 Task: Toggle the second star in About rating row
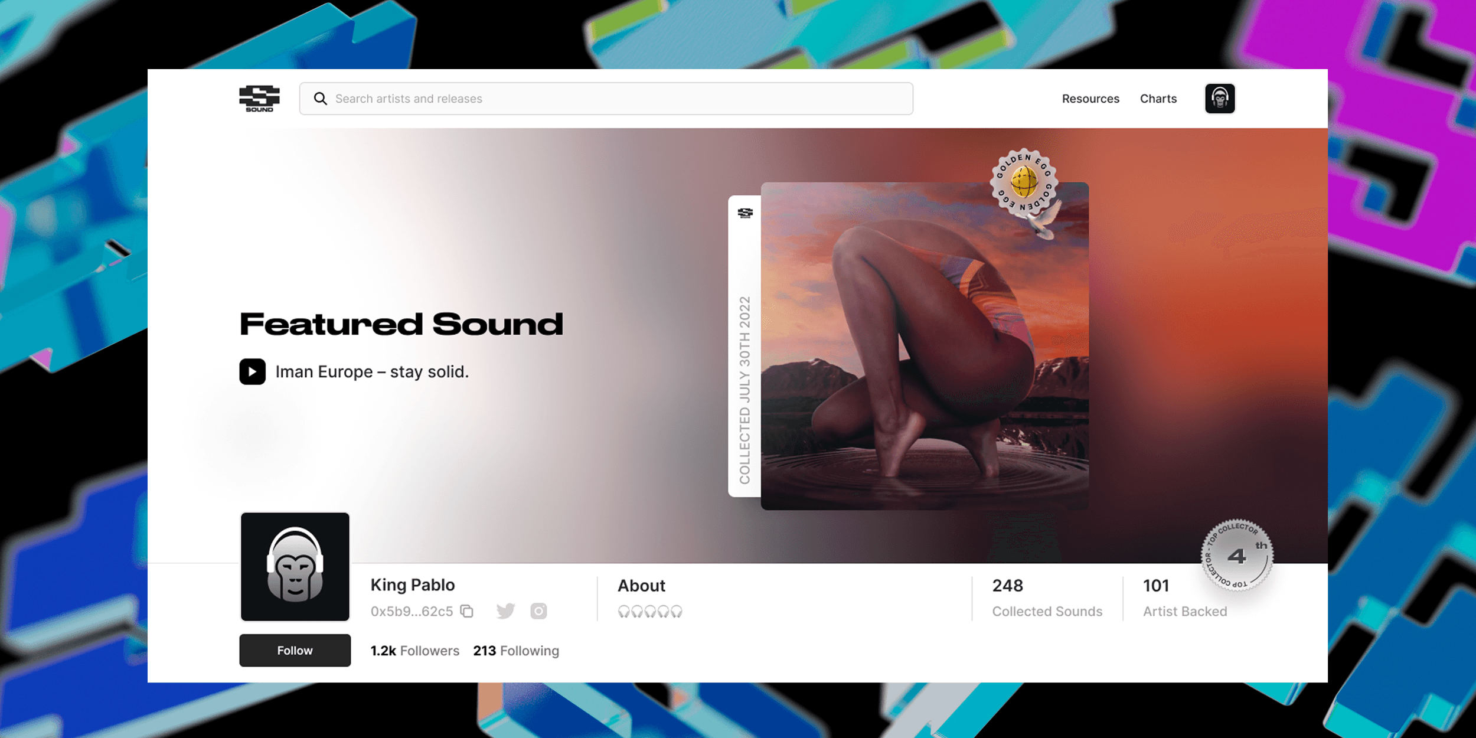(638, 615)
